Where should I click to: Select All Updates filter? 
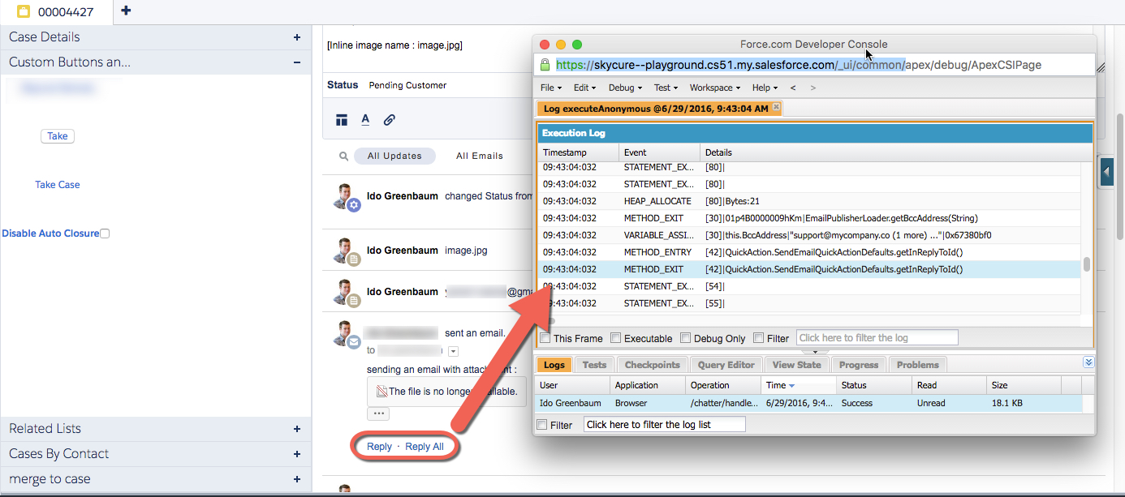(394, 156)
